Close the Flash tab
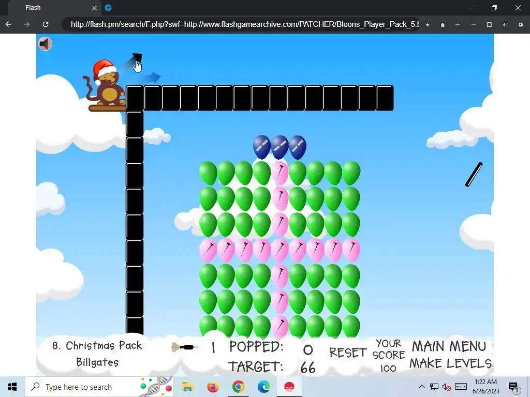The height and width of the screenshot is (397, 530). tap(94, 8)
